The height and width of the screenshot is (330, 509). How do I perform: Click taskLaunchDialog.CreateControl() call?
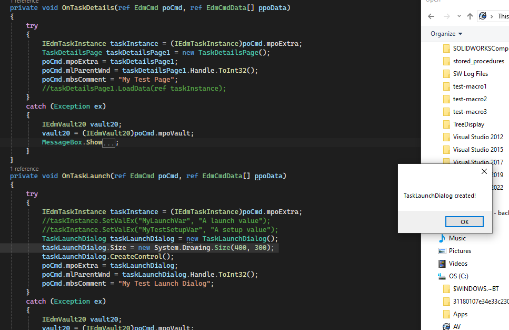(108, 257)
